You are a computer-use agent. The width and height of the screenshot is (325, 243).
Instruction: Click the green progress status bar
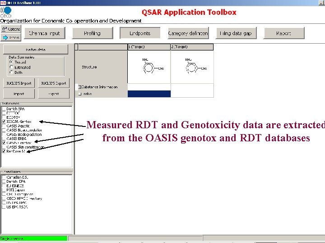(x=34, y=238)
